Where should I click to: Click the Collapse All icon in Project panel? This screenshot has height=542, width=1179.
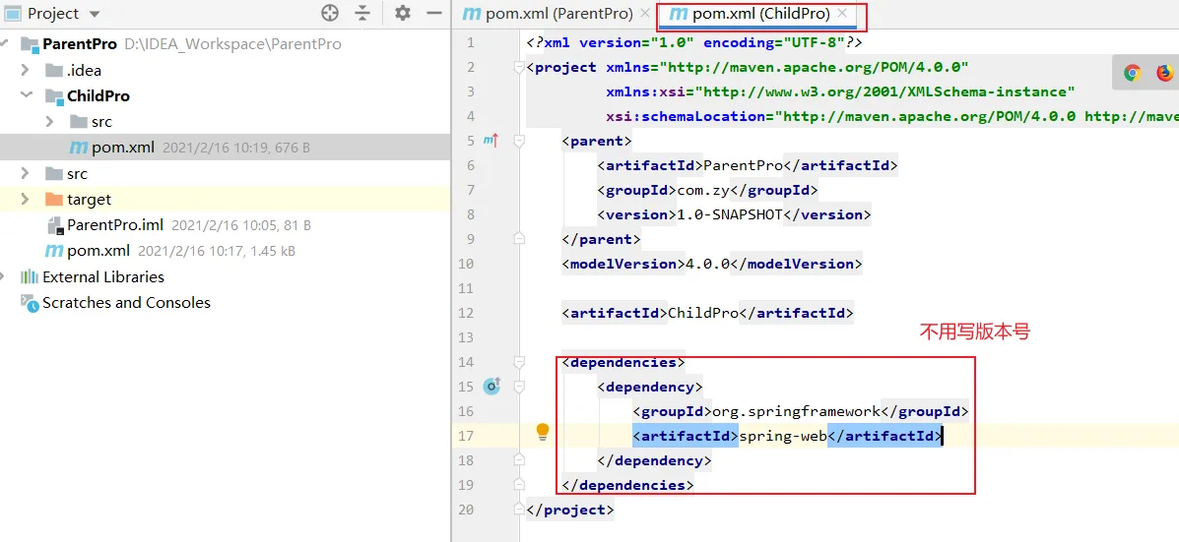(363, 13)
